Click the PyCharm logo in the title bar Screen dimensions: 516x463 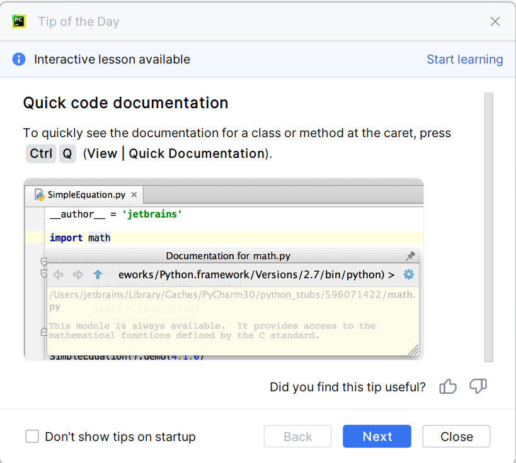pyautogui.click(x=20, y=21)
